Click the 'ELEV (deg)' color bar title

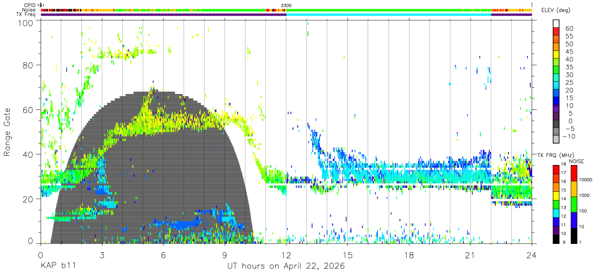pyautogui.click(x=556, y=10)
